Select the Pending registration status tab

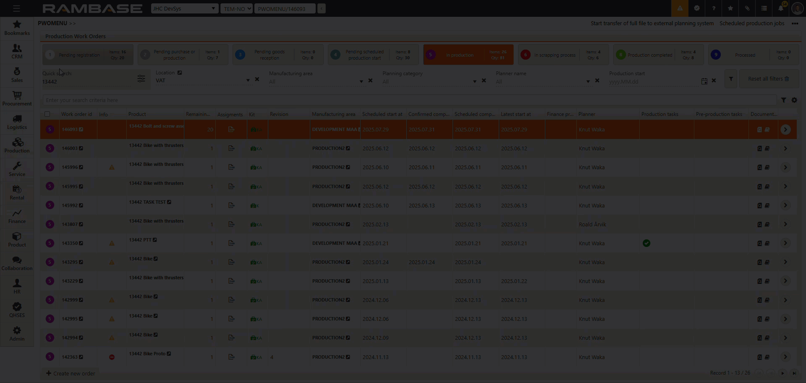(x=88, y=55)
